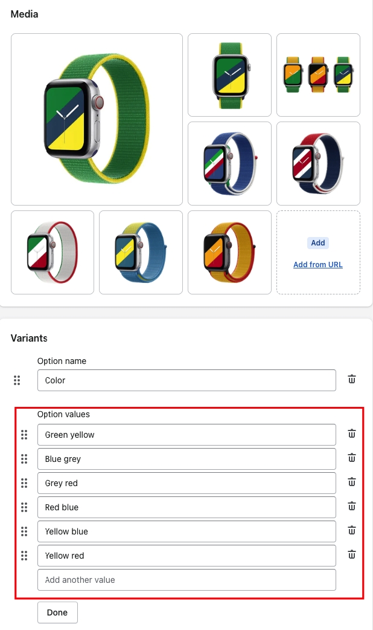
Task: Edit the Grey red value field
Action: tap(186, 483)
